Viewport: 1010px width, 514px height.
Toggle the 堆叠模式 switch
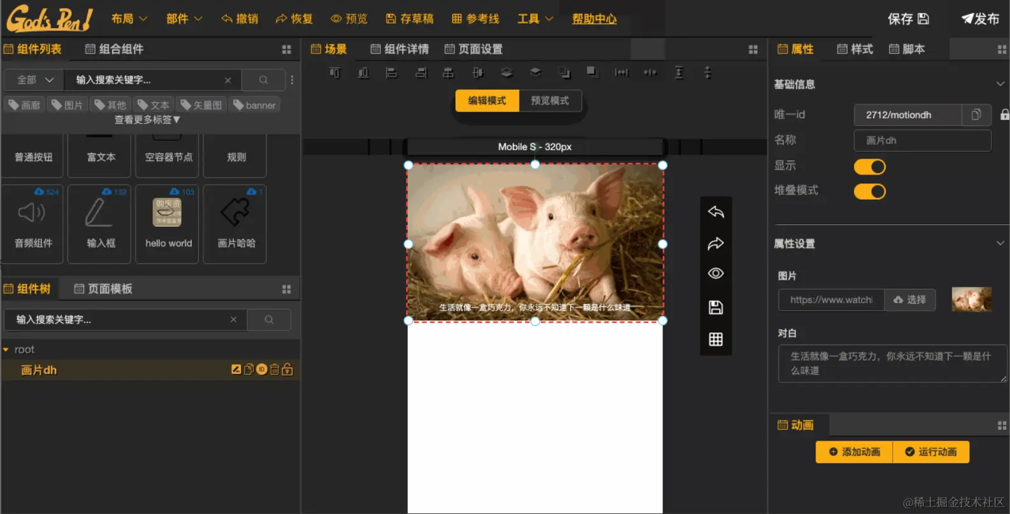tap(869, 191)
